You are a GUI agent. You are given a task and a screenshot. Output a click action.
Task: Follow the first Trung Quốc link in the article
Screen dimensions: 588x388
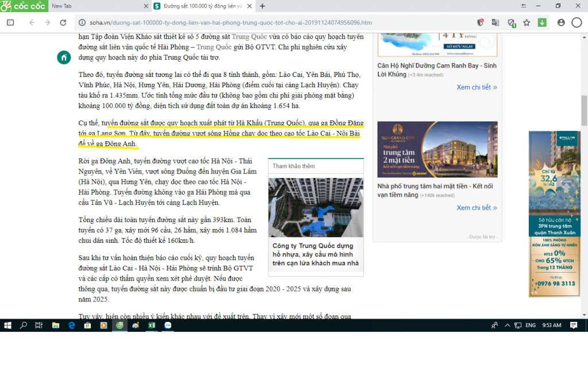(249, 37)
